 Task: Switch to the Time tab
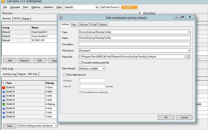point(73,25)
